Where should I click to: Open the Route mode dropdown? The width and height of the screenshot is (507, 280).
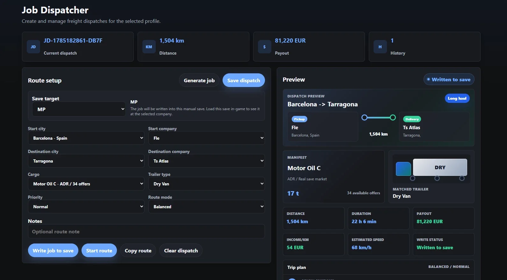click(x=206, y=207)
